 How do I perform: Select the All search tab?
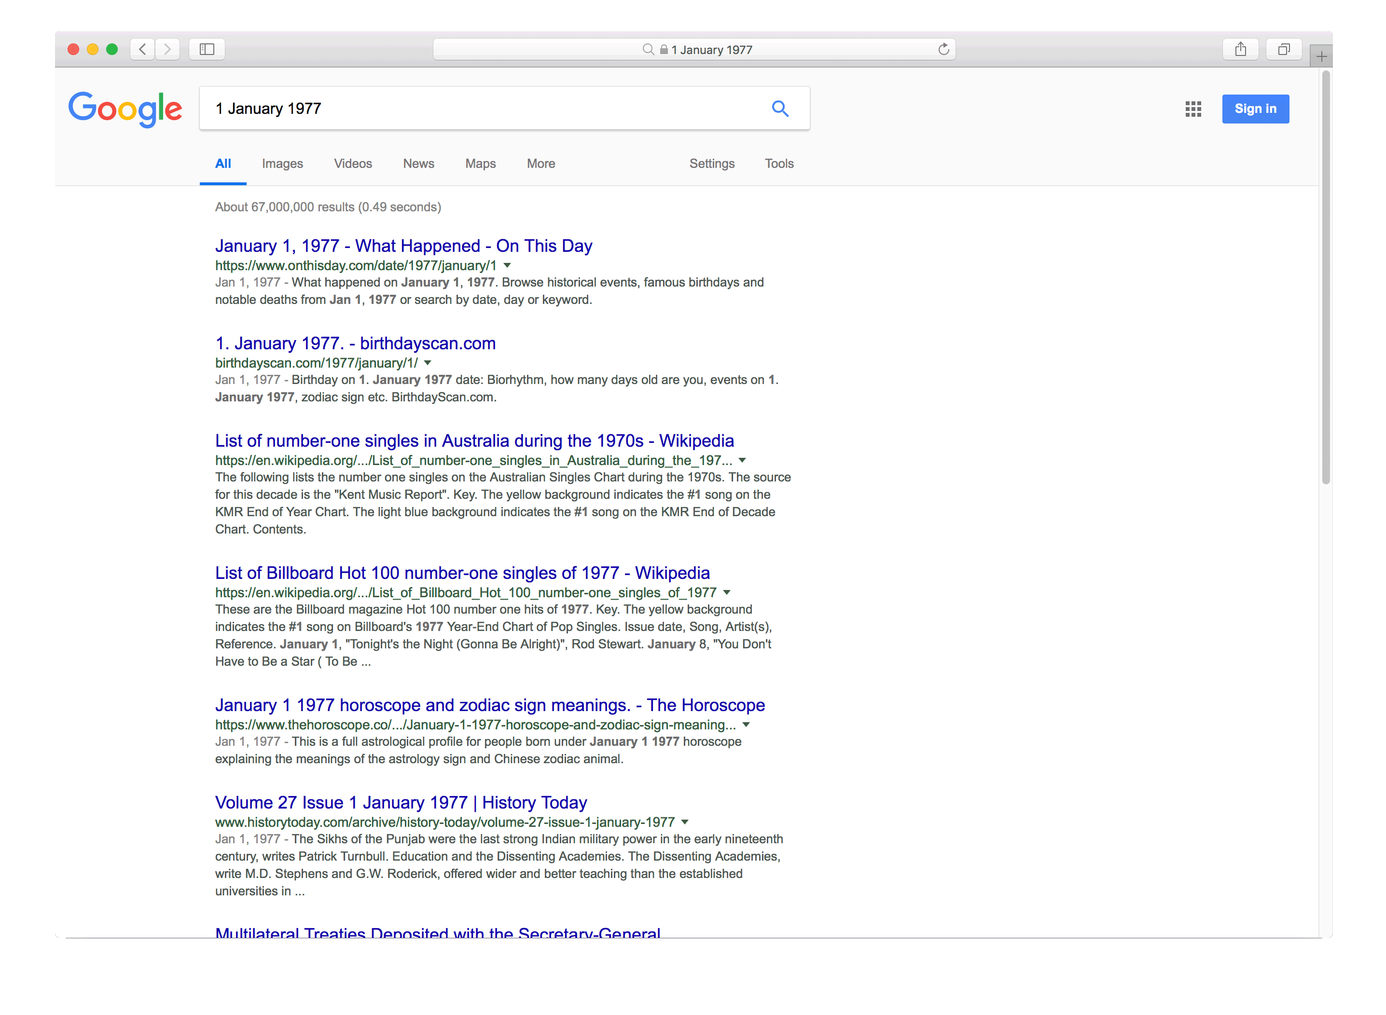(x=223, y=164)
